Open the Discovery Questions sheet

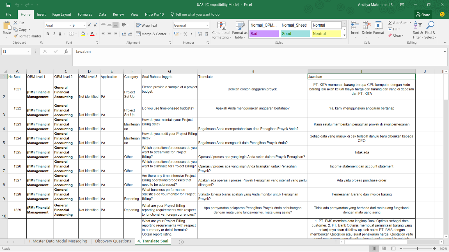113,241
